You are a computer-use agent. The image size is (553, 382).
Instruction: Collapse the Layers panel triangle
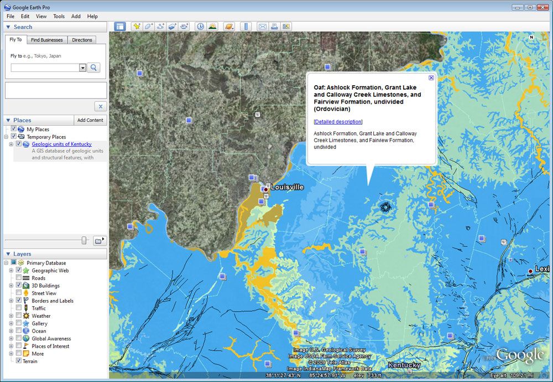[x=8, y=254]
